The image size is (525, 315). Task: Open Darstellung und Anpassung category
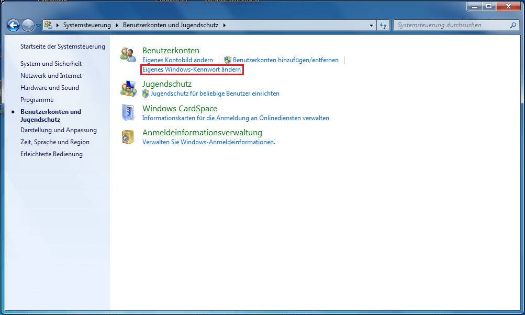point(59,130)
